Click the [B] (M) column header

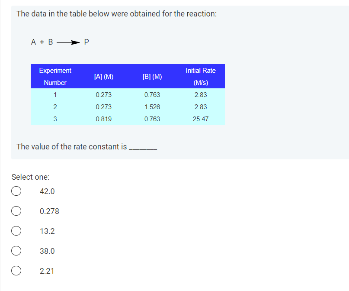pos(152,76)
